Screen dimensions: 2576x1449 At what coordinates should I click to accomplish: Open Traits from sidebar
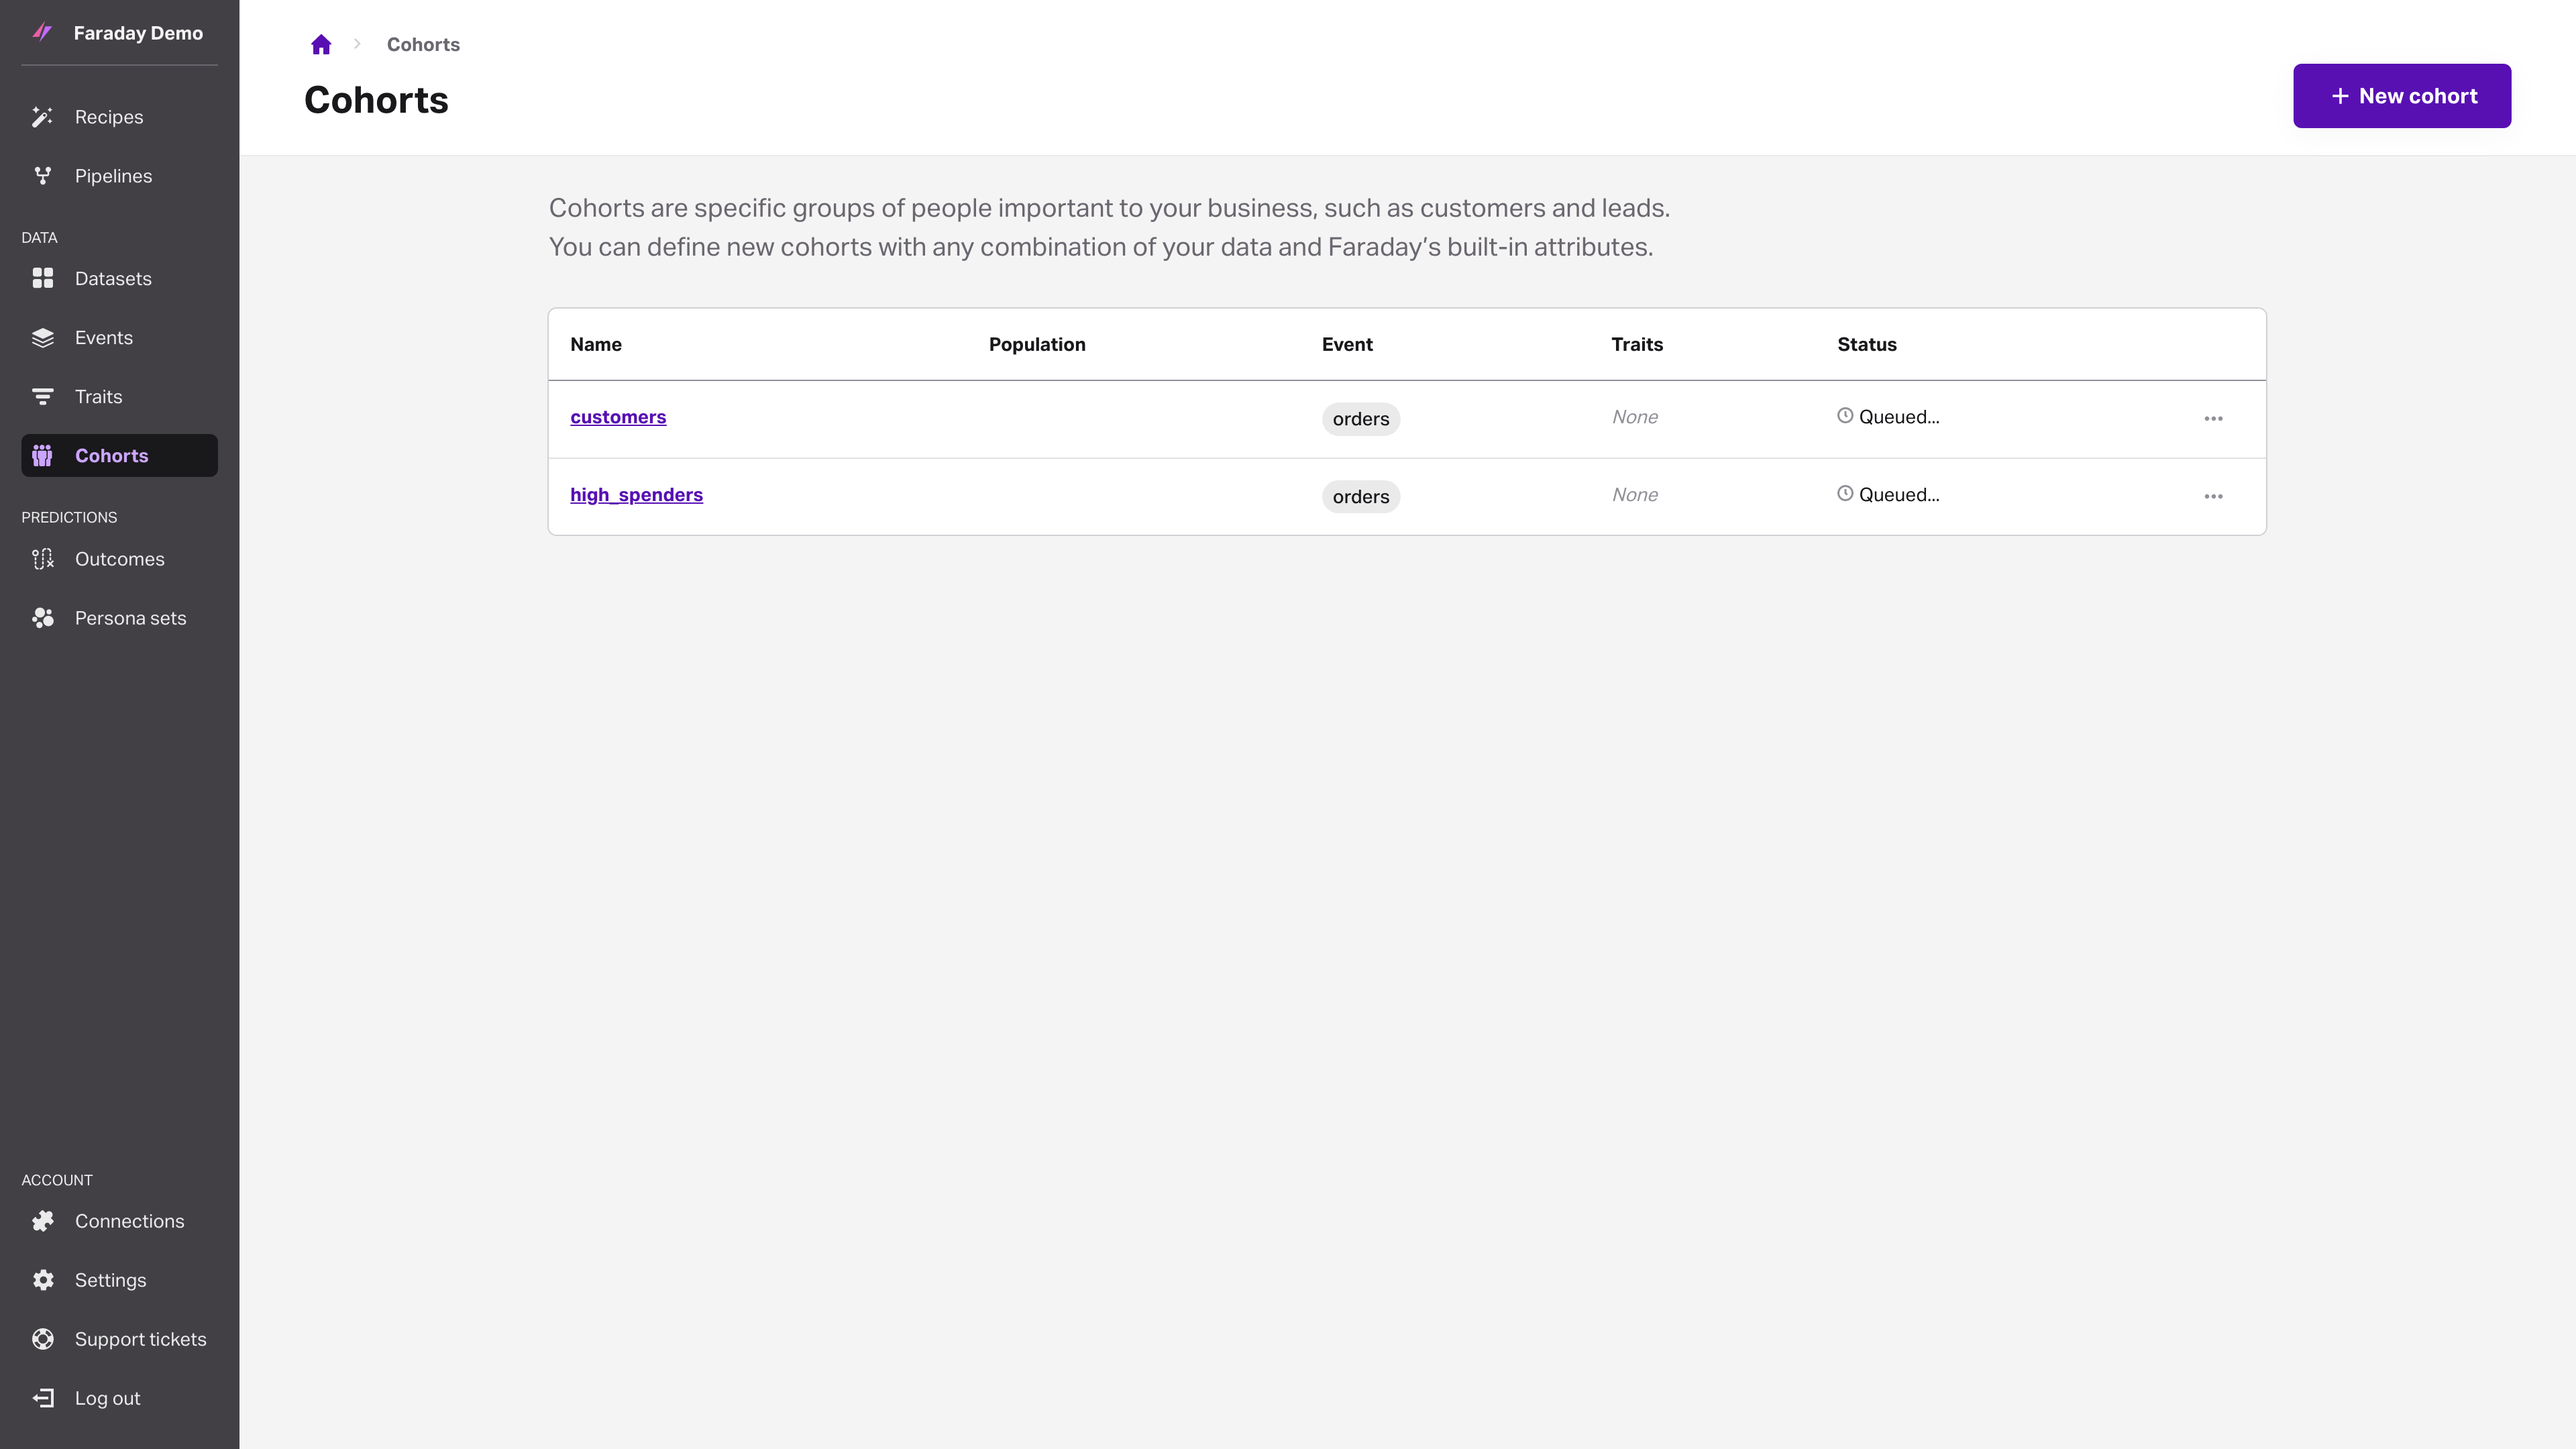tap(119, 397)
